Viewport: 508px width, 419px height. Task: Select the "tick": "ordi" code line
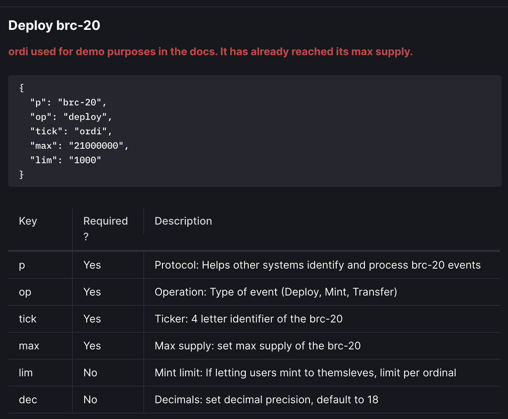(x=71, y=131)
